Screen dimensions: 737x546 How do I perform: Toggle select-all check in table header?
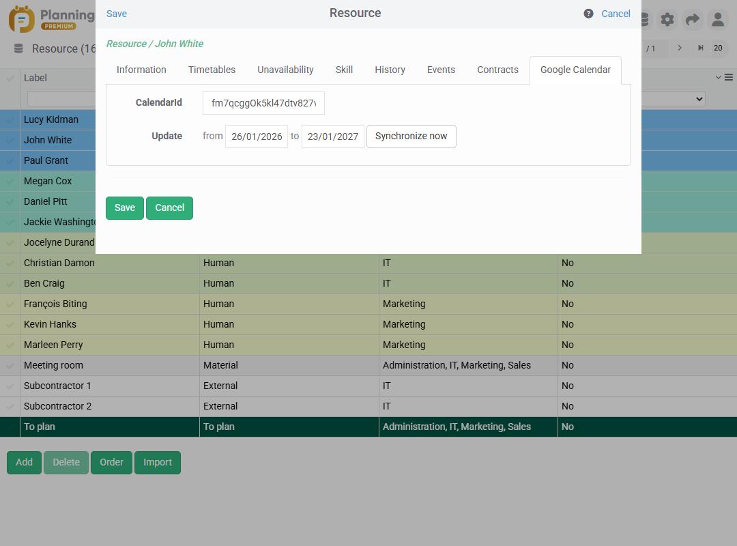[10, 78]
